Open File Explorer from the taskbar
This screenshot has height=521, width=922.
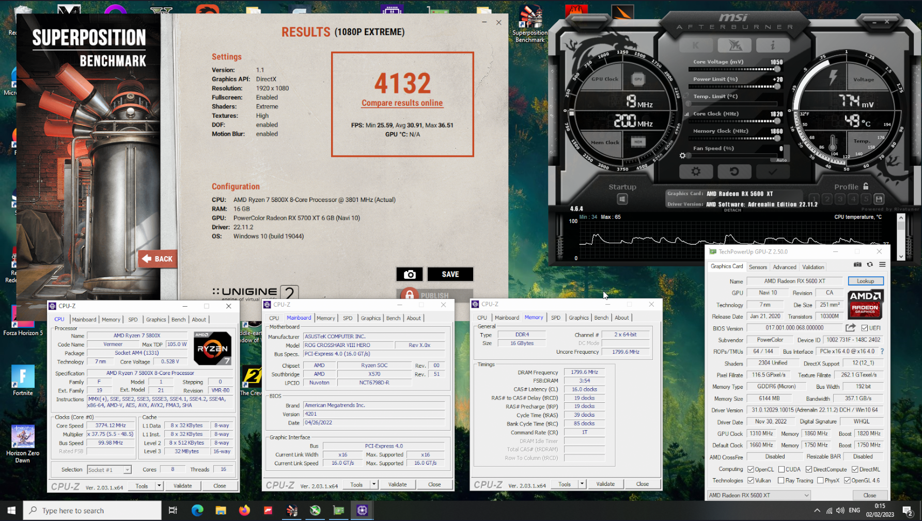221,510
